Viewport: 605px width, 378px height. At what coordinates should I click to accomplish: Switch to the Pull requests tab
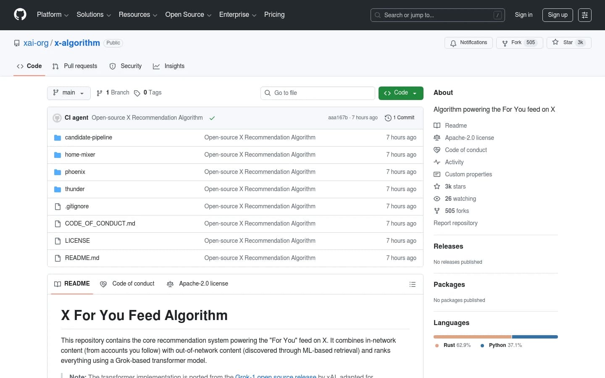tap(75, 66)
